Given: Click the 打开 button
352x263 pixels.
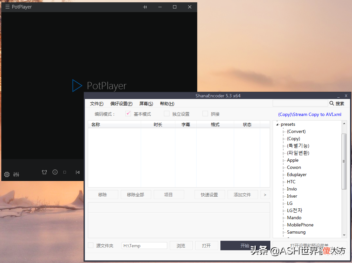Looking at the screenshot, I should 206,245.
